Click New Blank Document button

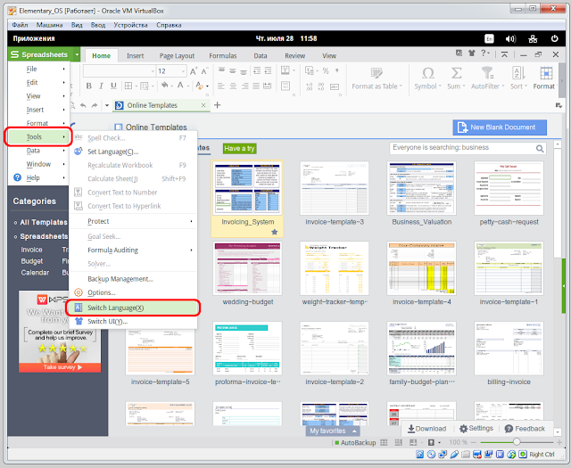[500, 127]
